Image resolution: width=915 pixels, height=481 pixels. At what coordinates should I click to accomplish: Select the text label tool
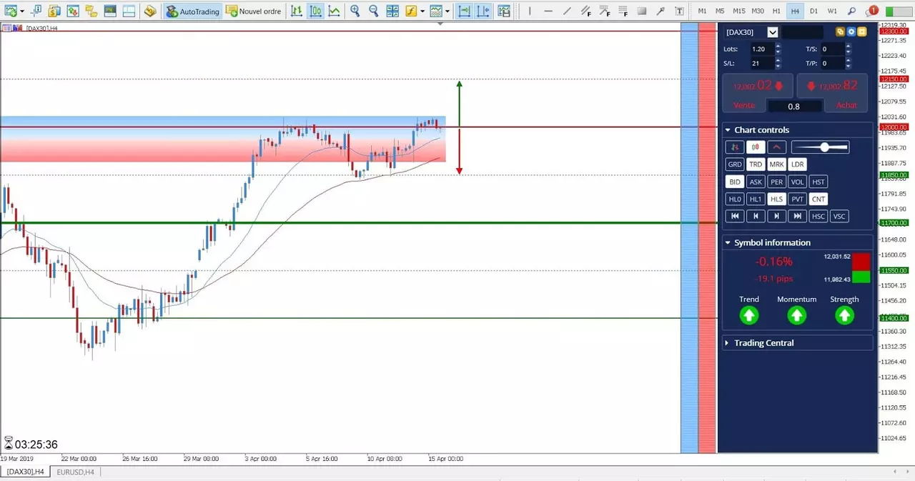[x=678, y=11]
